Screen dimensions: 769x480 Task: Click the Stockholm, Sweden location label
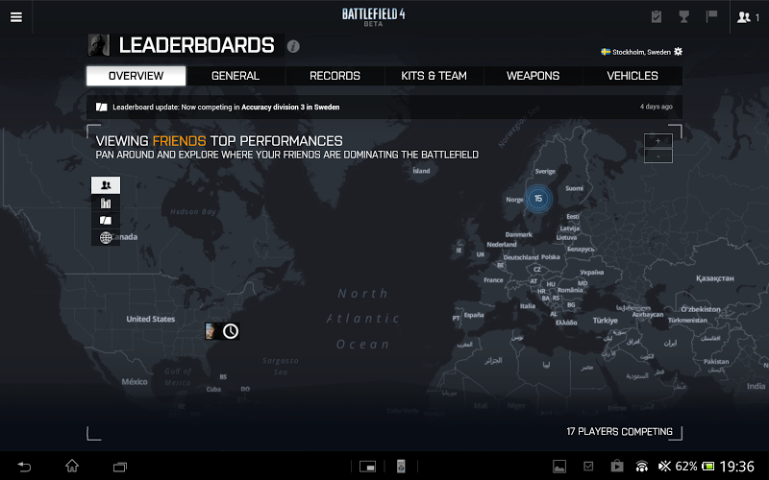coord(641,52)
